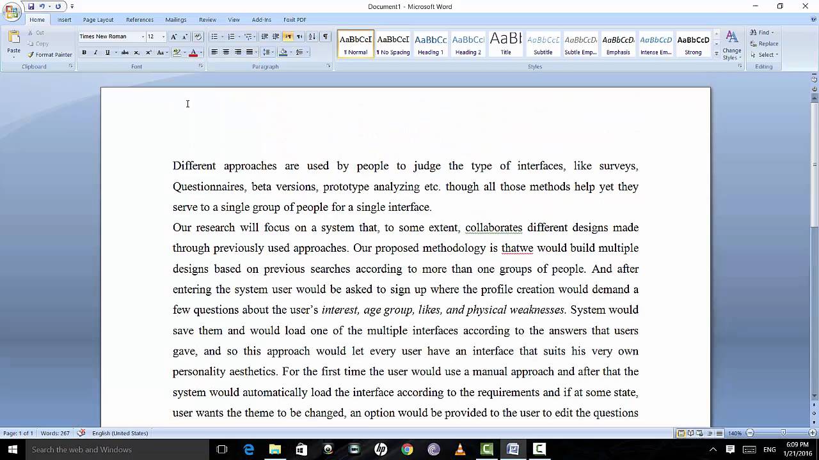Click the Grow Font icon
Image resolution: width=819 pixels, height=460 pixels.
click(173, 36)
